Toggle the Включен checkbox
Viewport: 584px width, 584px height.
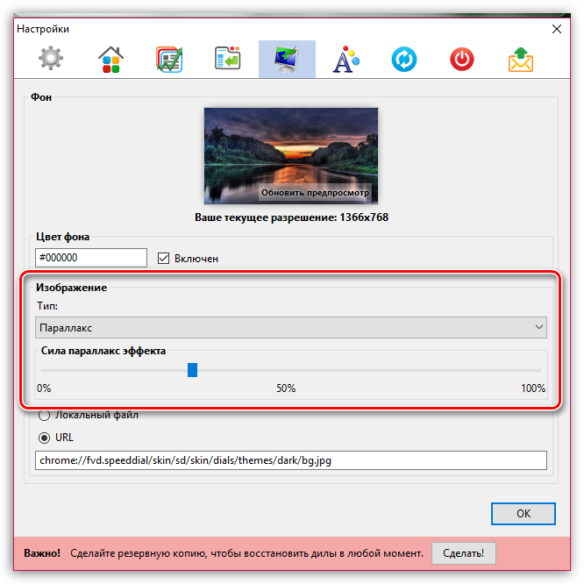click(x=163, y=258)
